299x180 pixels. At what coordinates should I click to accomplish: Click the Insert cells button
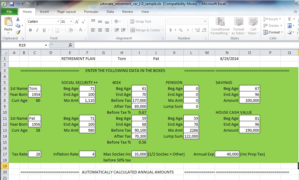271,19
